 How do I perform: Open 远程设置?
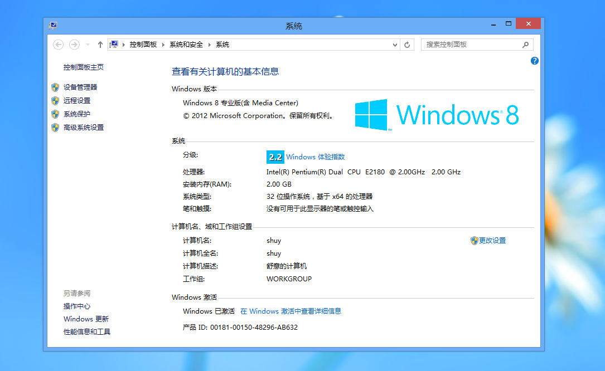[77, 101]
